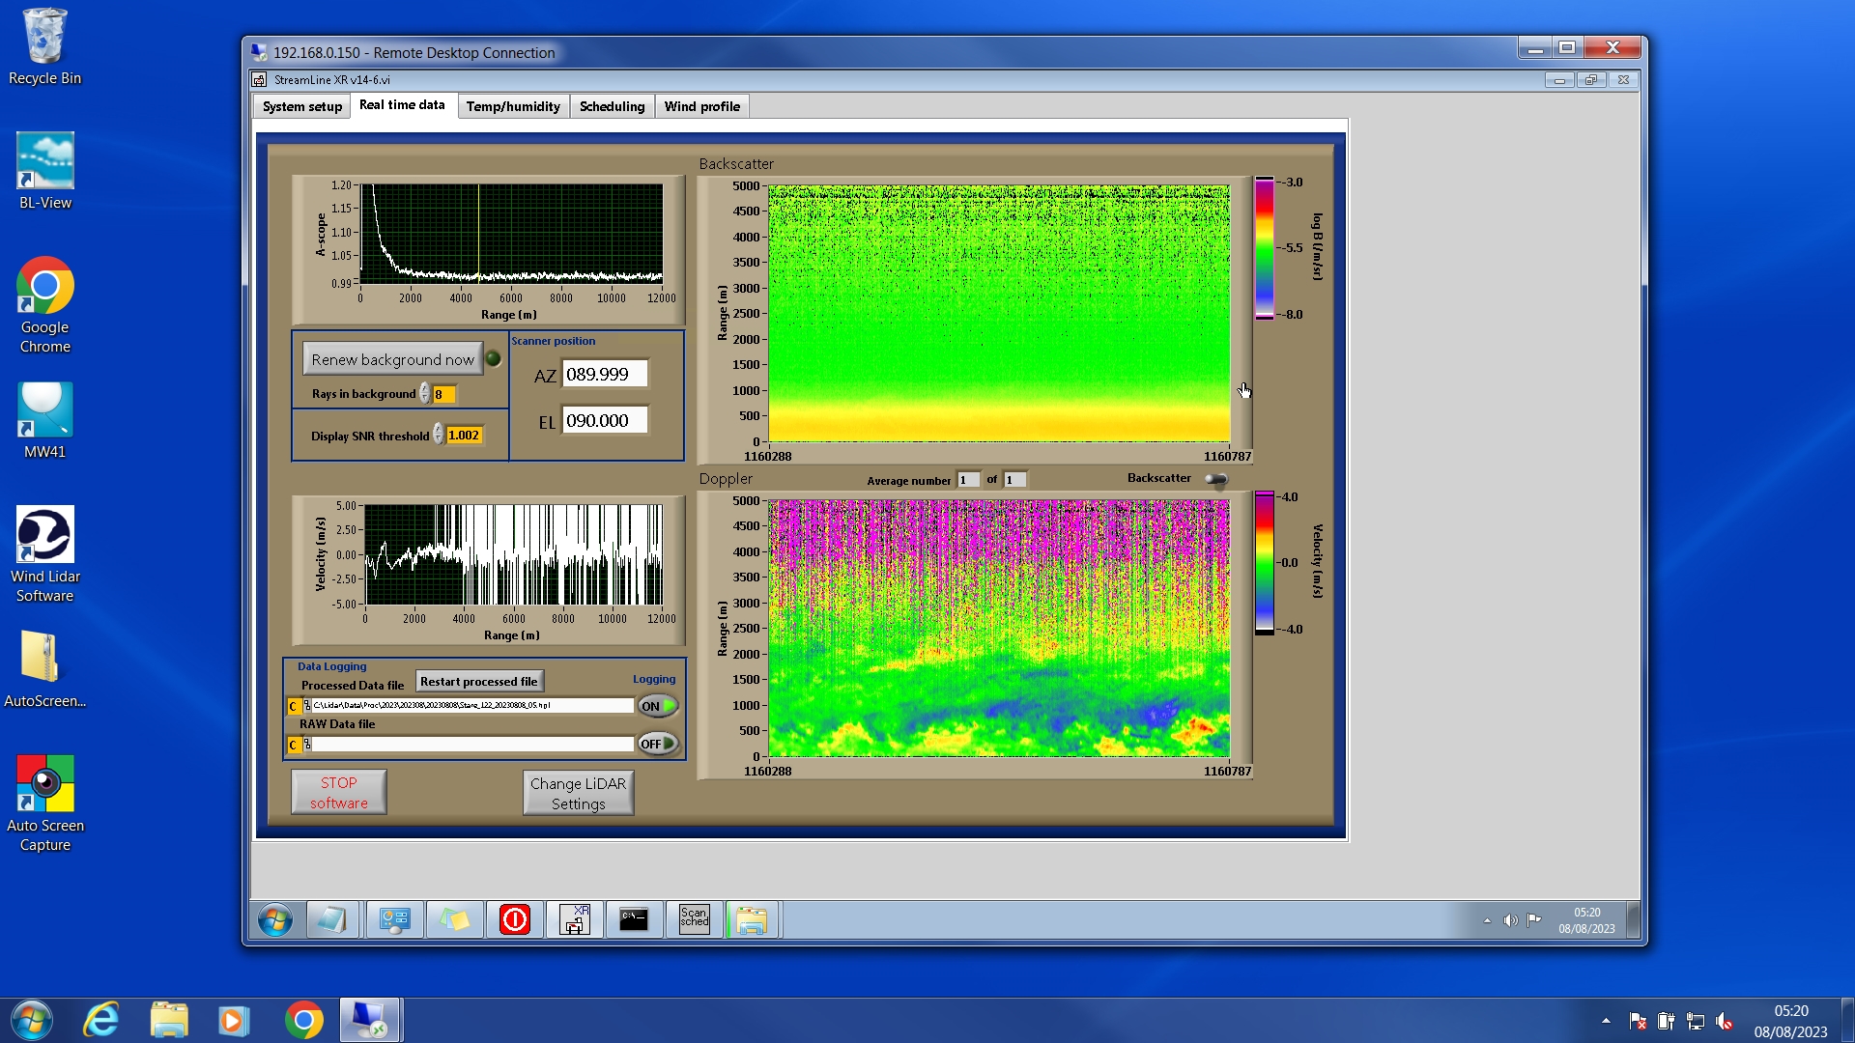1855x1043 pixels.
Task: Flip the Backscatter toggle above Doppler plot
Action: pyautogui.click(x=1216, y=479)
